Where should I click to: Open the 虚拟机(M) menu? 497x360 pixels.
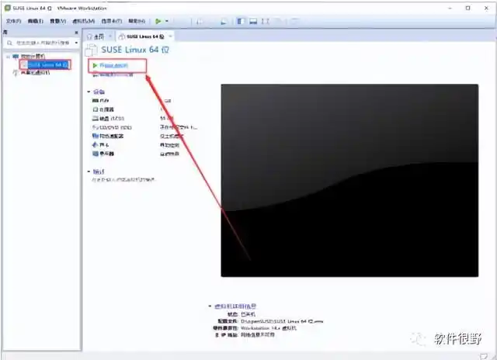pyautogui.click(x=83, y=21)
